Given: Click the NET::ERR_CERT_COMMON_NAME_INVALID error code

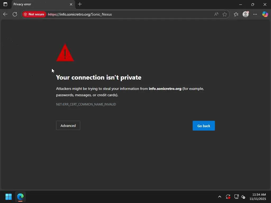Looking at the screenshot, I should 86,104.
